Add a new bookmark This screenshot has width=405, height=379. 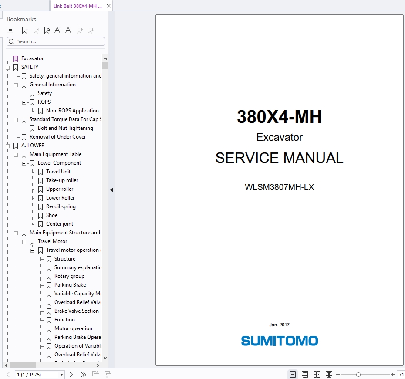point(25,30)
